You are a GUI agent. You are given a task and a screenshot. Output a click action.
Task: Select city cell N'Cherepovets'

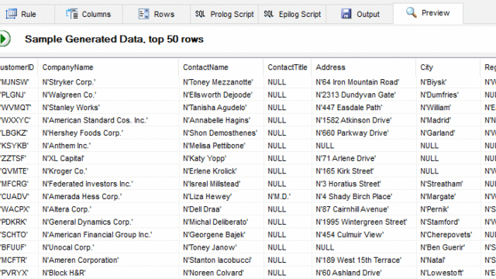pos(448,235)
